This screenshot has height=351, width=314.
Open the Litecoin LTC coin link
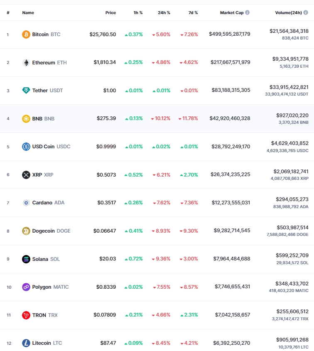[47, 343]
